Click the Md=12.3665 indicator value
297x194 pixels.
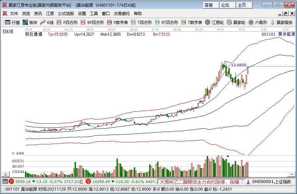click(111, 34)
